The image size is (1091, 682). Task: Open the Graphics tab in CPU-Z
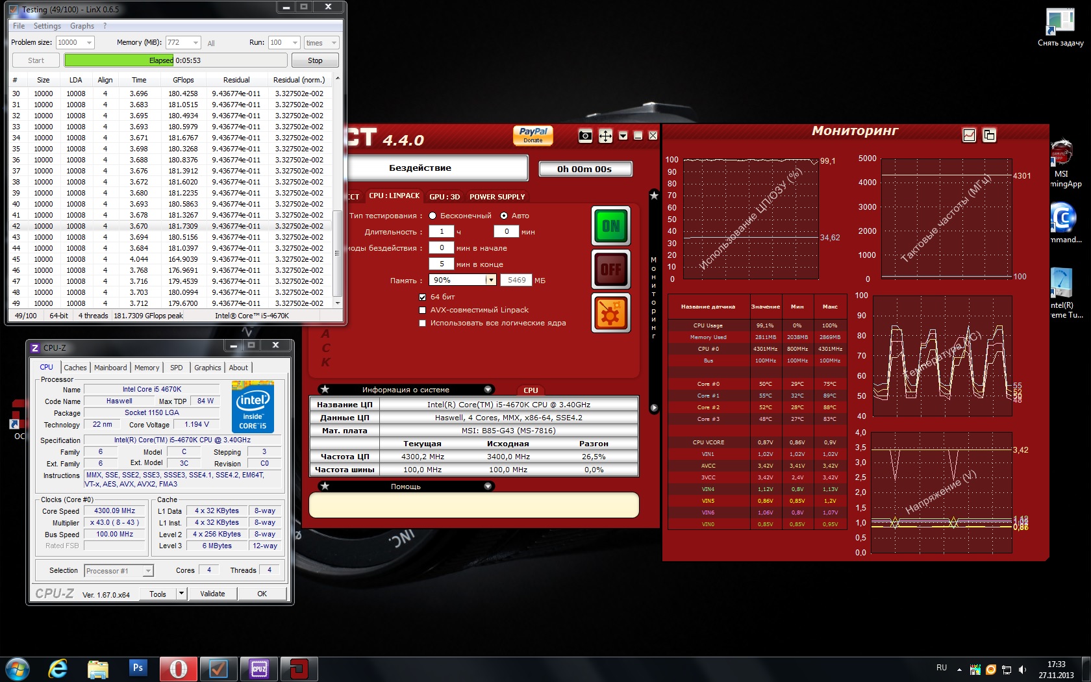tap(208, 368)
